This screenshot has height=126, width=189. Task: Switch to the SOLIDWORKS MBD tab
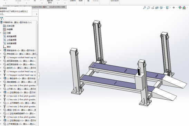pos(57,7)
